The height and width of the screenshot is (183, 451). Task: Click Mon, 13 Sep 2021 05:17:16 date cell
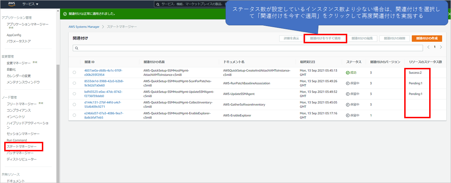coord(318,115)
